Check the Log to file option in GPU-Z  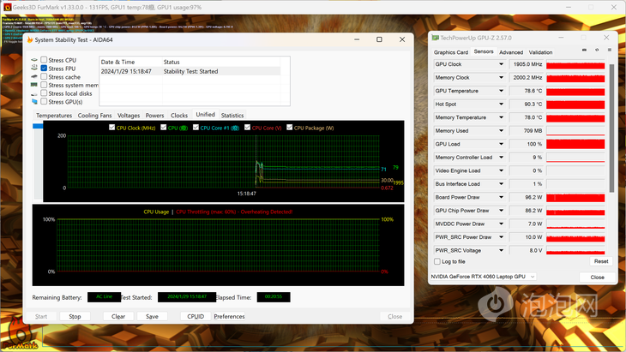(437, 261)
